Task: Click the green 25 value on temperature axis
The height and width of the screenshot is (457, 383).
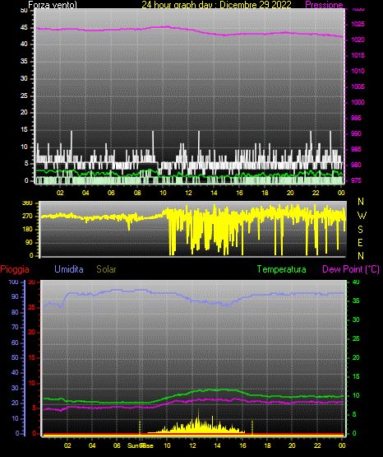Action: click(356, 338)
